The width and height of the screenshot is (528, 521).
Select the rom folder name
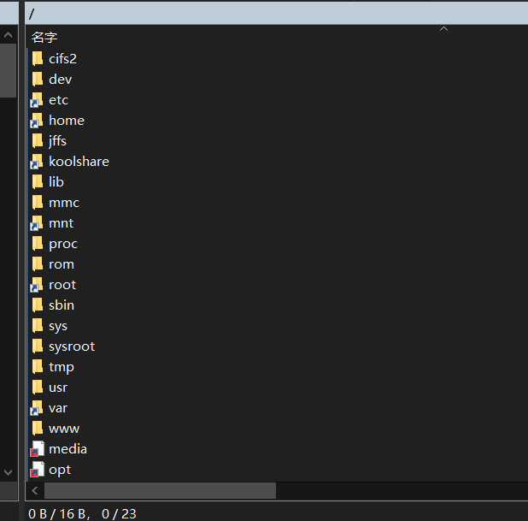pos(62,264)
